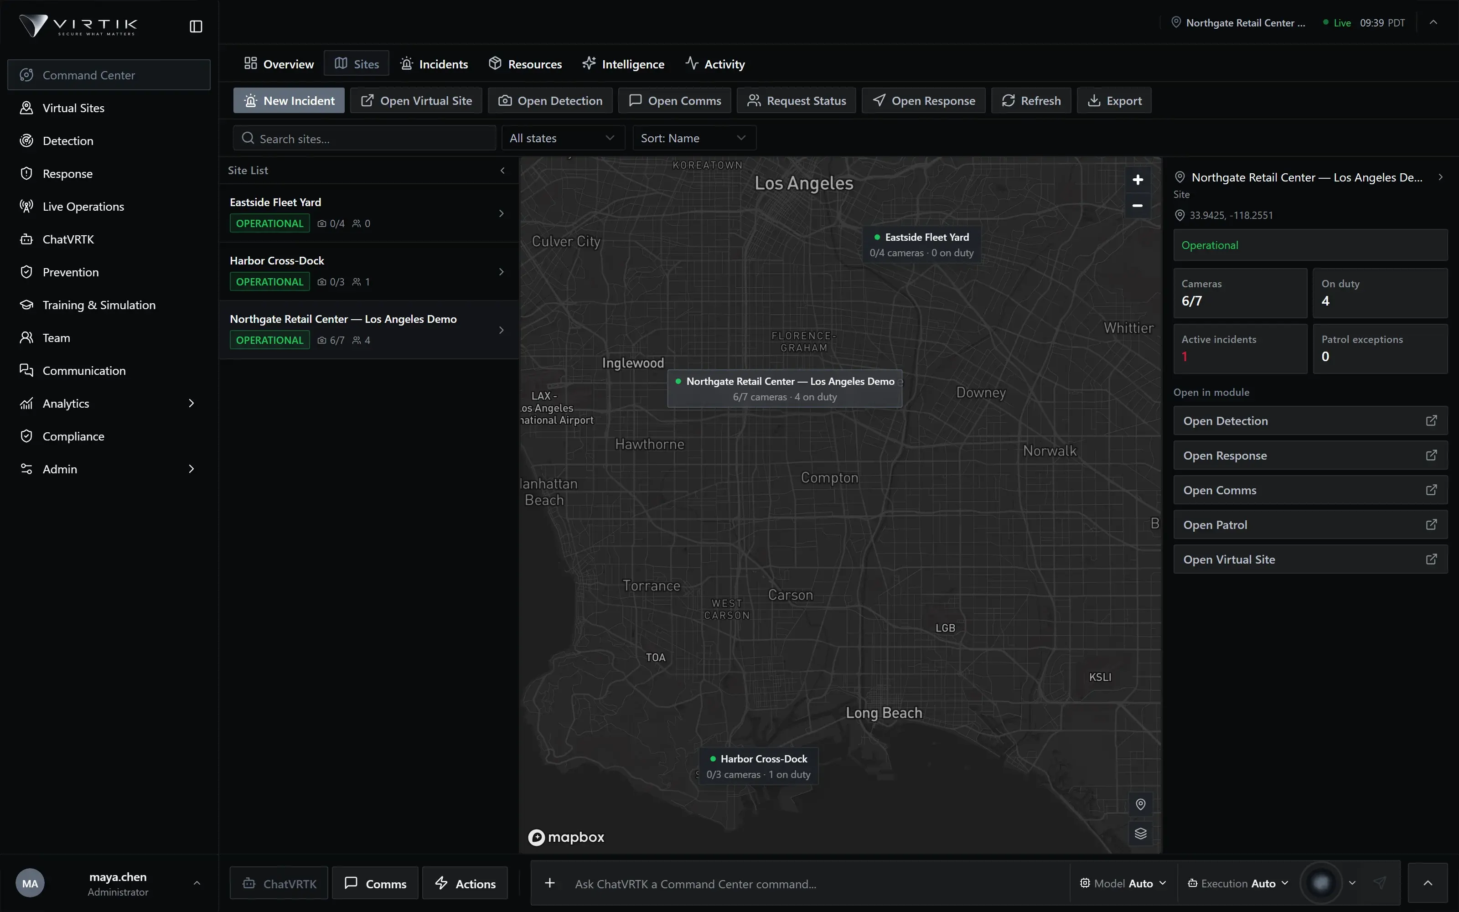Image resolution: width=1459 pixels, height=912 pixels.
Task: Click the voice orb button
Action: (1321, 883)
